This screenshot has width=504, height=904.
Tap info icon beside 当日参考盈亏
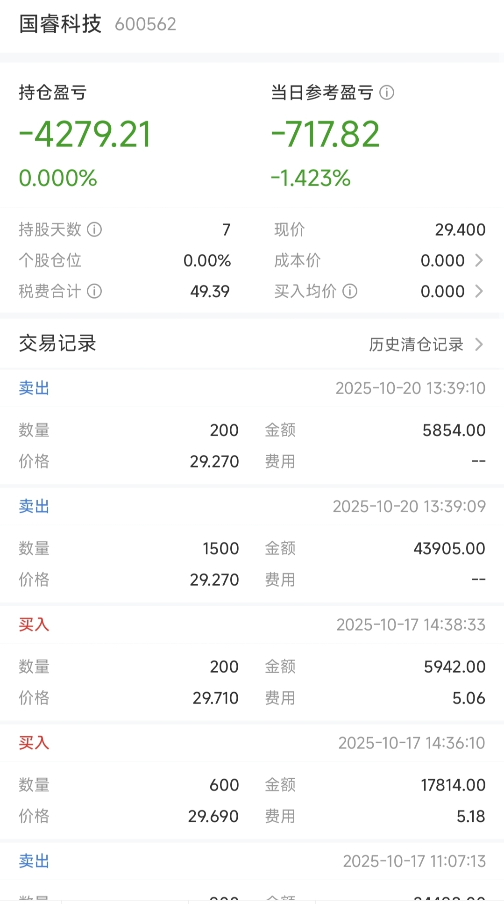(x=387, y=93)
